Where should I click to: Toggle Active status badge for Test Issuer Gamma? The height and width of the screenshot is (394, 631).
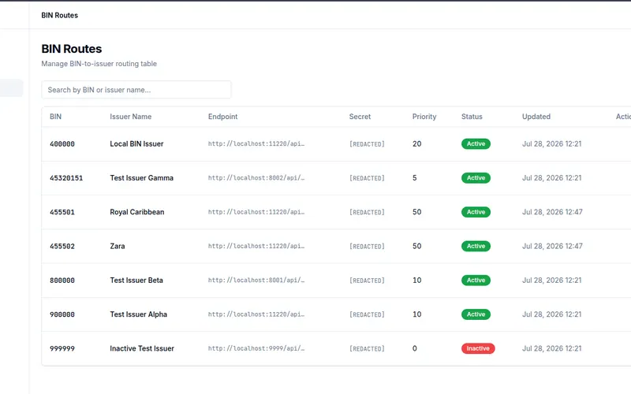click(x=476, y=178)
